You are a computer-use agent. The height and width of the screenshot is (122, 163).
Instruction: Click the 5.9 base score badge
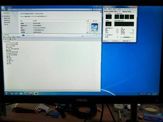(95, 27)
